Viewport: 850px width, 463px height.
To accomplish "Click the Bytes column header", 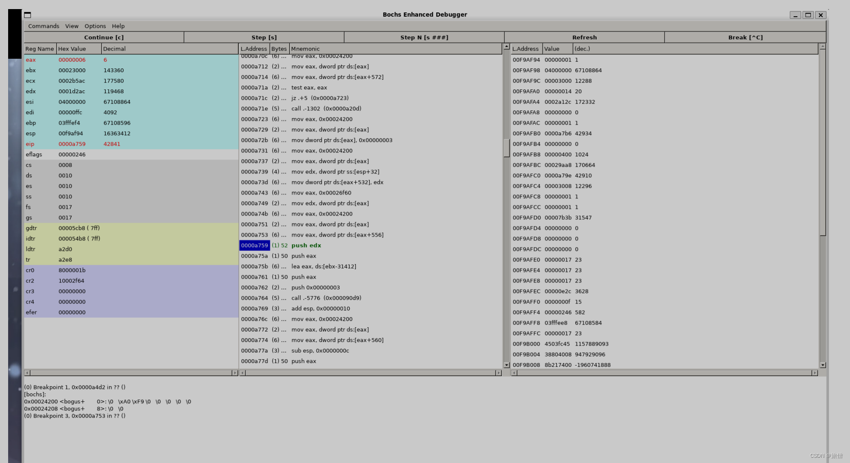I will (279, 49).
